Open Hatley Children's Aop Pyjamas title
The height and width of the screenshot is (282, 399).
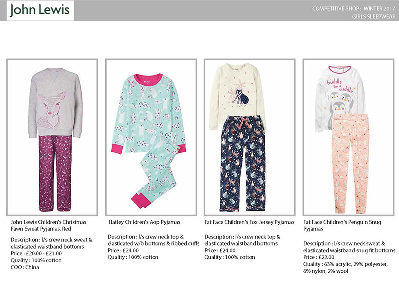pyautogui.click(x=144, y=222)
